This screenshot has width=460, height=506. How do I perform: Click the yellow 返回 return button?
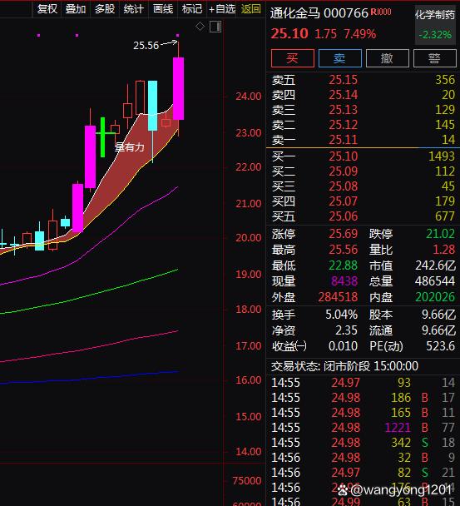tap(250, 8)
